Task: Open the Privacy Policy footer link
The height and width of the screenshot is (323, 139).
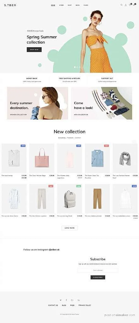Action: (85, 305)
